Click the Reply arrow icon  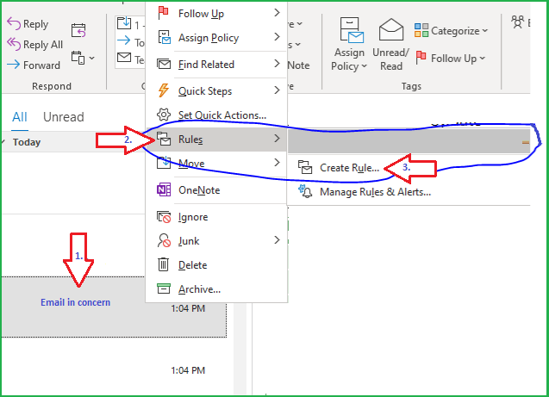coord(14,24)
